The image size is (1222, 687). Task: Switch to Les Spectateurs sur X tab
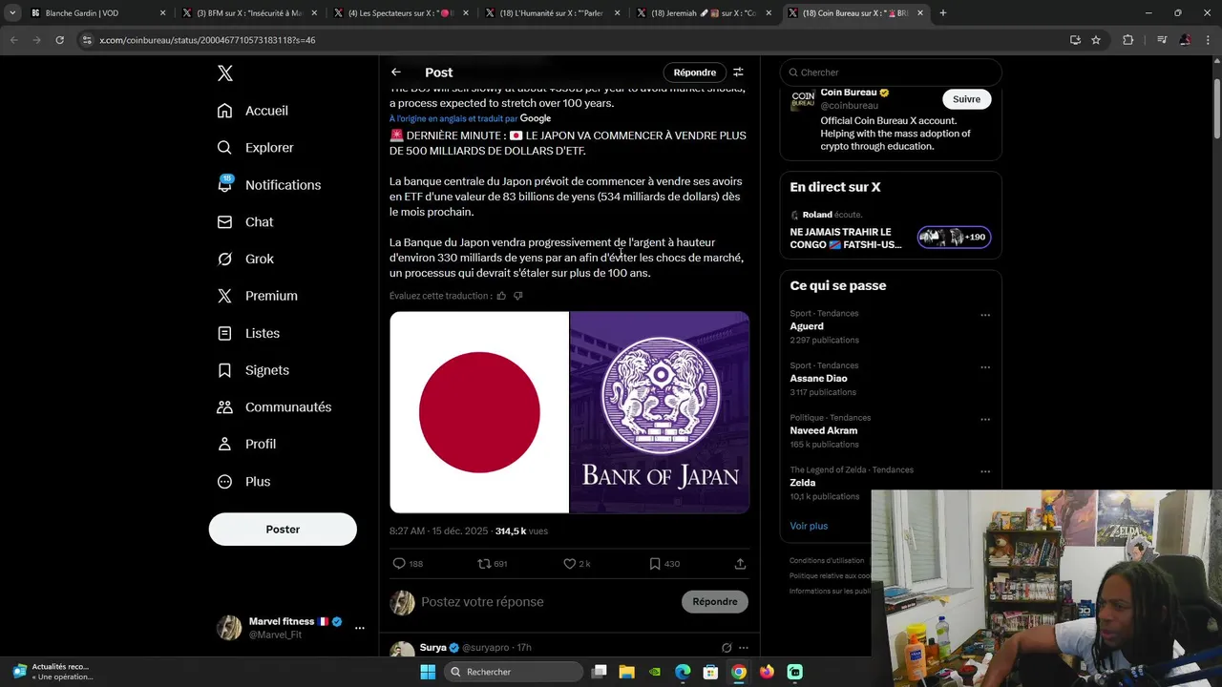click(x=401, y=13)
